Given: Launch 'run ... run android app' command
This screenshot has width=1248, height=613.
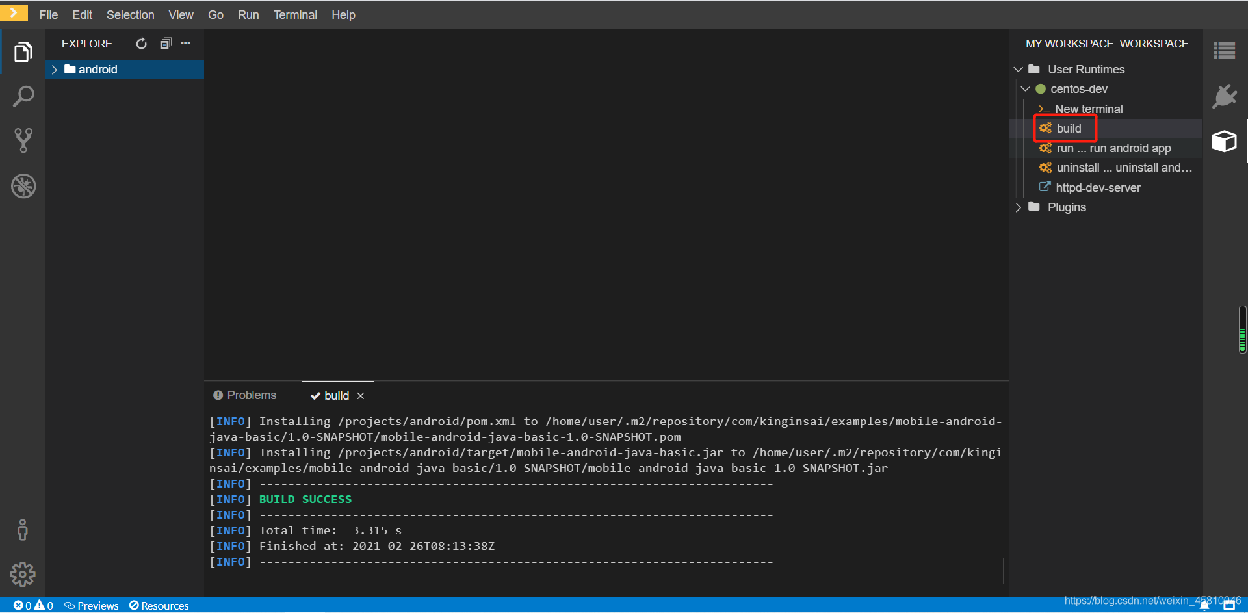Looking at the screenshot, I should coord(1113,148).
